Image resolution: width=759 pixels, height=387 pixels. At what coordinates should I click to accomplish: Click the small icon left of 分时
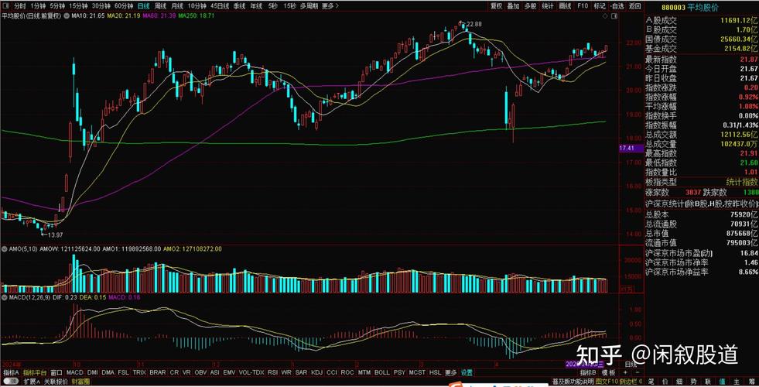[x=5, y=5]
